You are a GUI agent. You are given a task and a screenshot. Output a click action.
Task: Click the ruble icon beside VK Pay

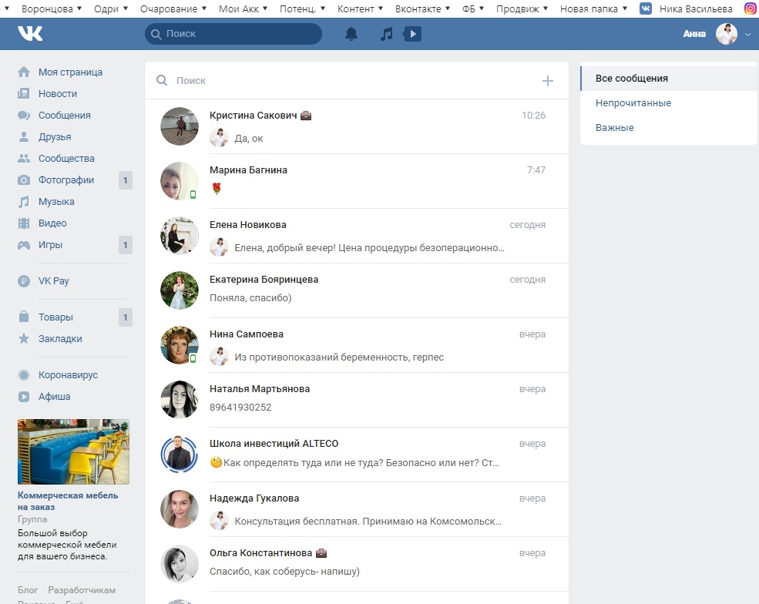(x=24, y=280)
